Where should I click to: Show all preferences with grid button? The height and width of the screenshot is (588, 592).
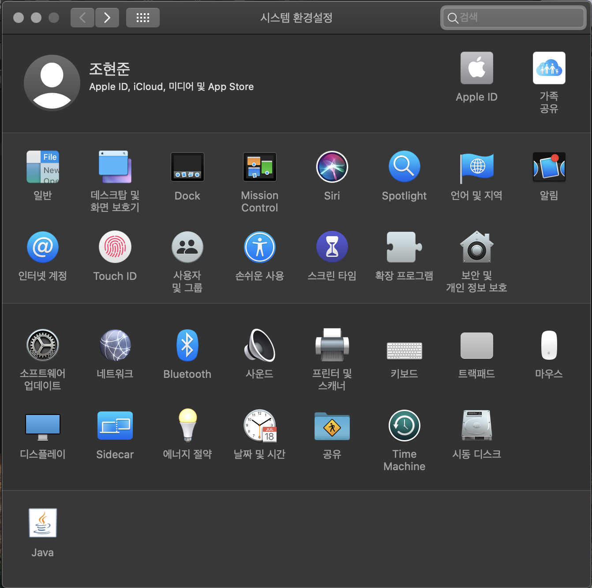coord(143,18)
